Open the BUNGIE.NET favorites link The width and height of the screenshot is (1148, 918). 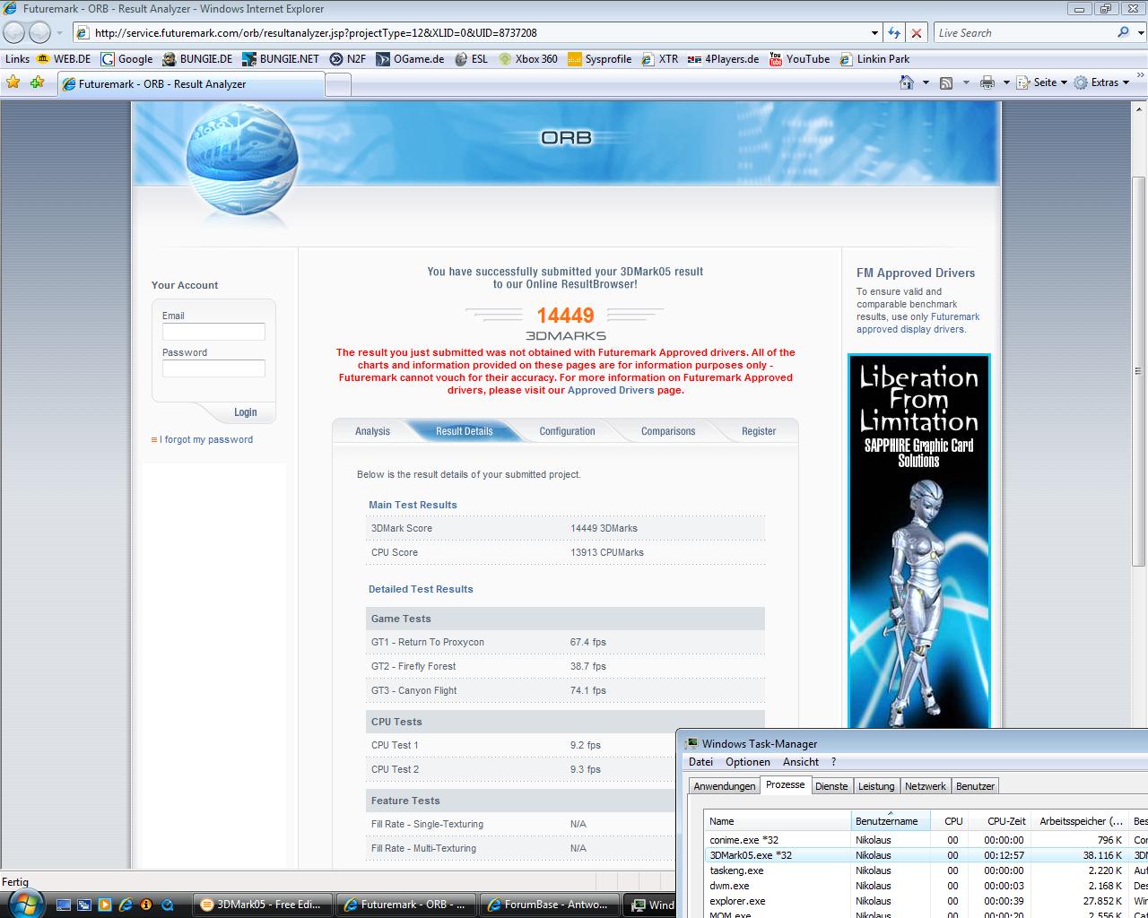click(281, 59)
